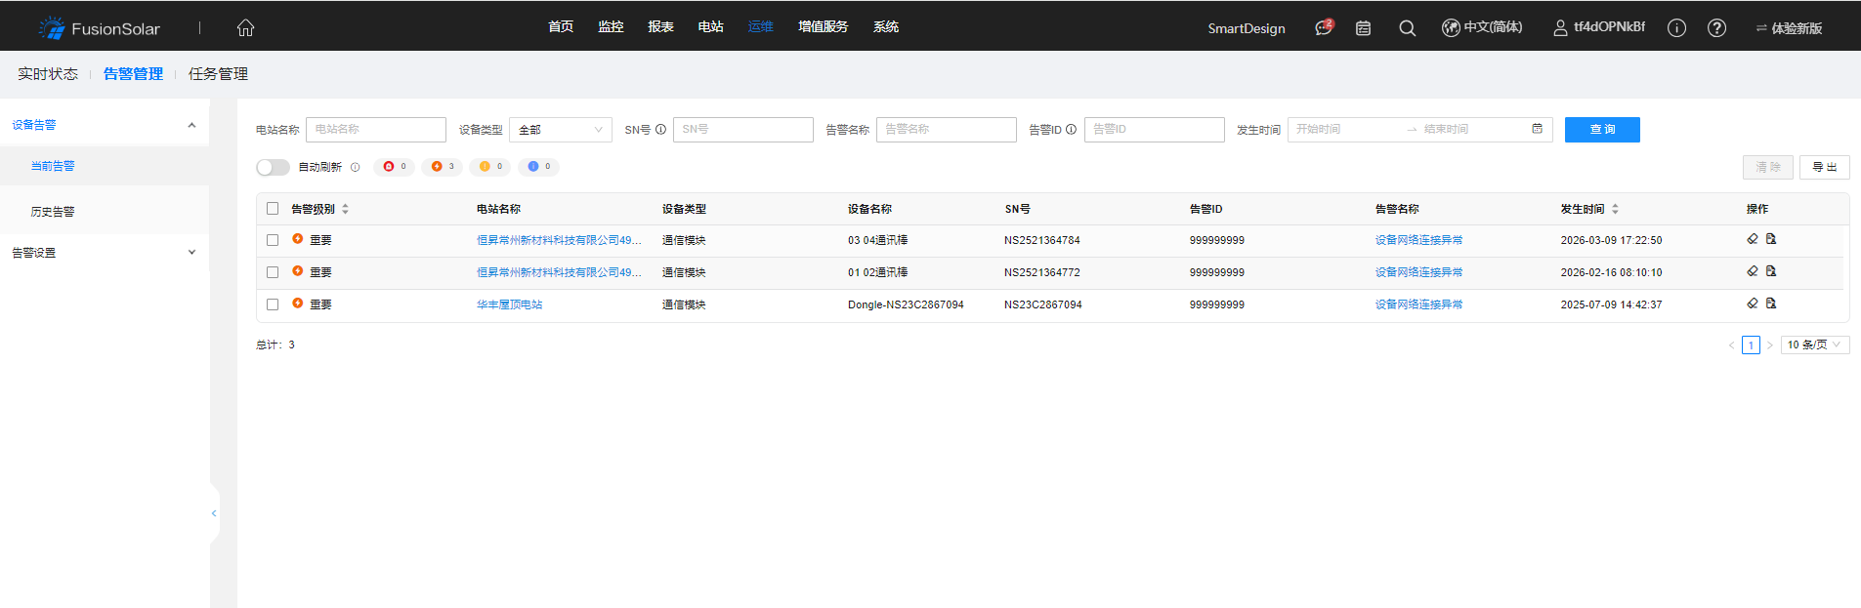Open the 华丰屋顶电站 station link
The image size is (1861, 608).
tap(509, 304)
